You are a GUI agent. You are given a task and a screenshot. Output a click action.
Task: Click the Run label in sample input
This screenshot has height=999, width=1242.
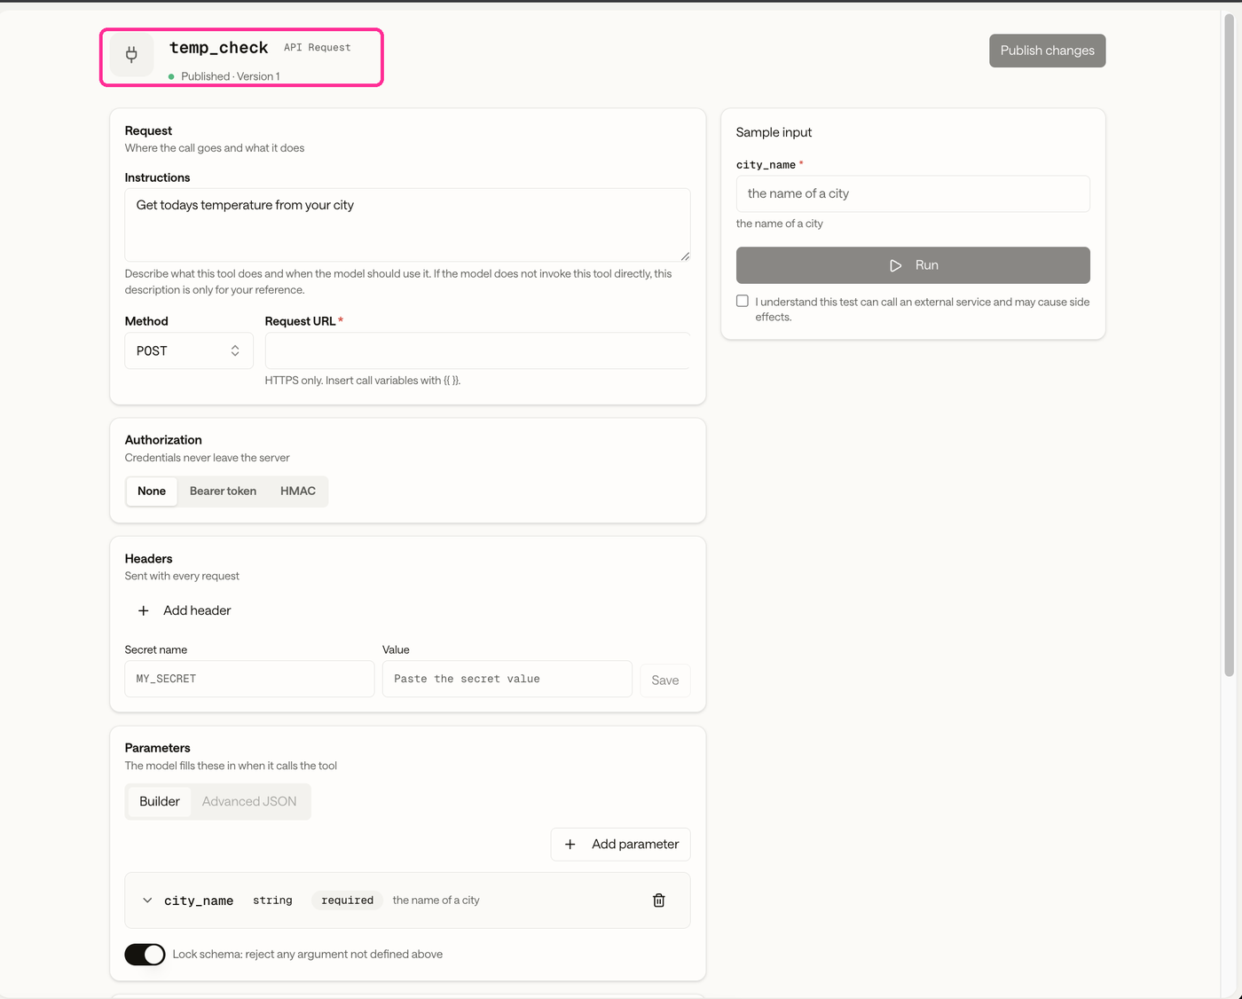point(927,265)
